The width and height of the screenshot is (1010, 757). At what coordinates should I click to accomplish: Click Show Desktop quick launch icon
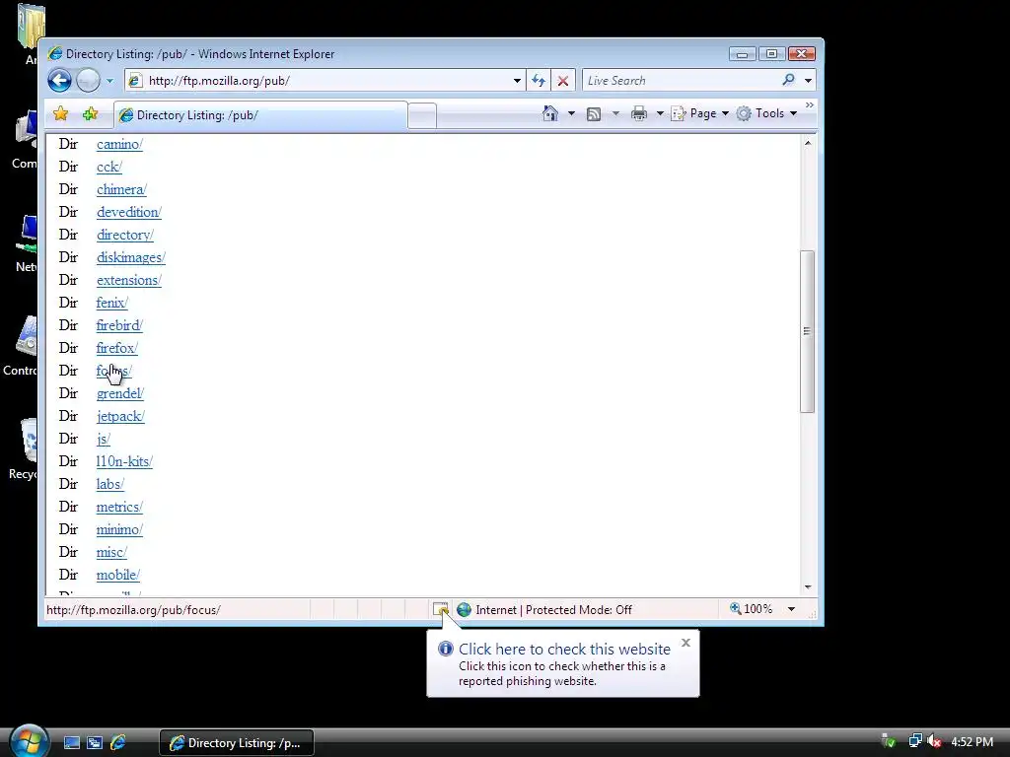click(71, 743)
